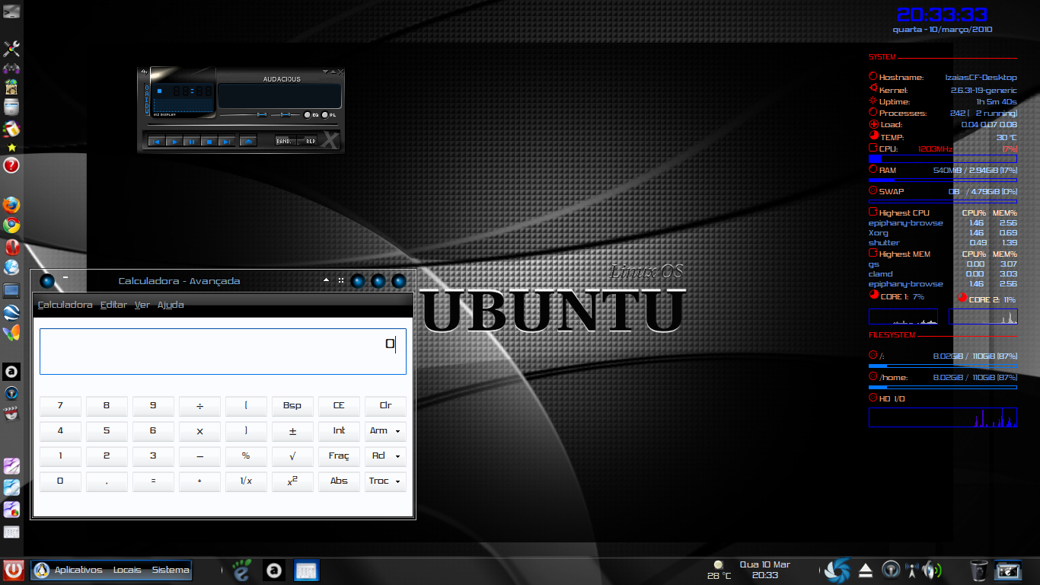Open the trash icon in the bottom panel
This screenshot has height=585, width=1040.
pos(978,570)
